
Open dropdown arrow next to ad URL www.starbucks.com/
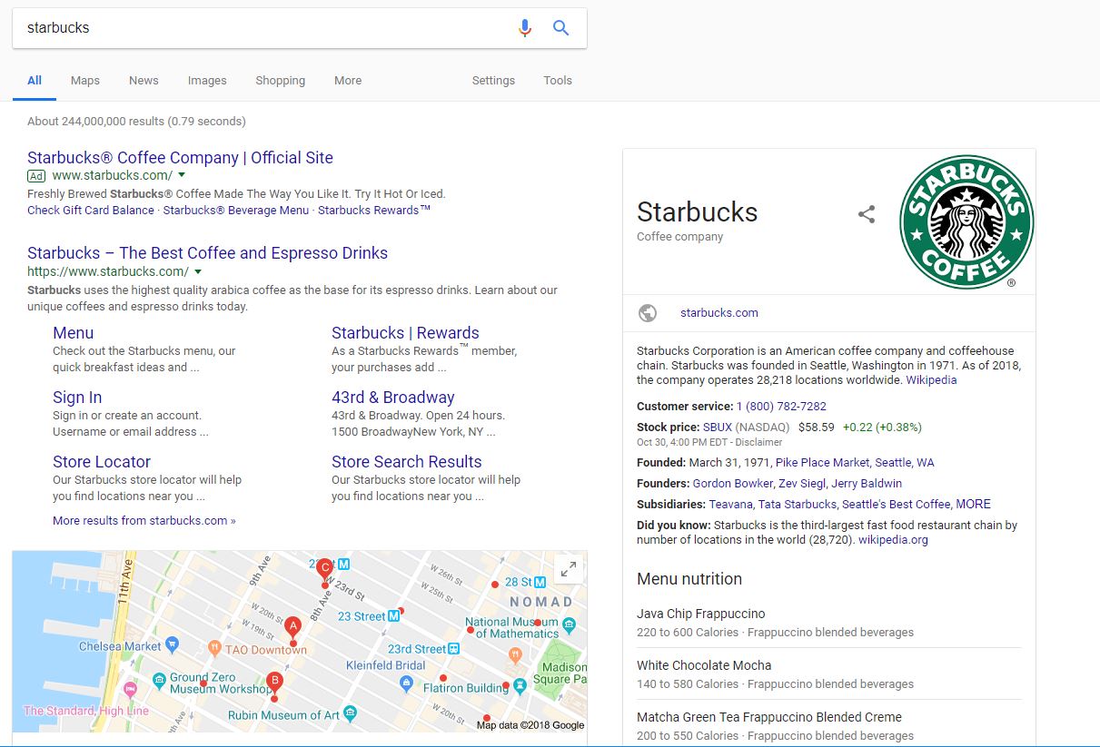point(182,175)
